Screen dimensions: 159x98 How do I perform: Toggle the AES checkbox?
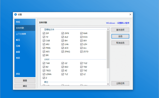(x=44, y=52)
